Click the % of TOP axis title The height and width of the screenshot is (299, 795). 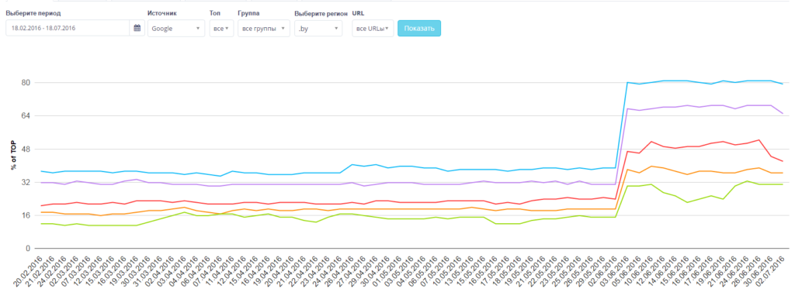click(x=14, y=154)
